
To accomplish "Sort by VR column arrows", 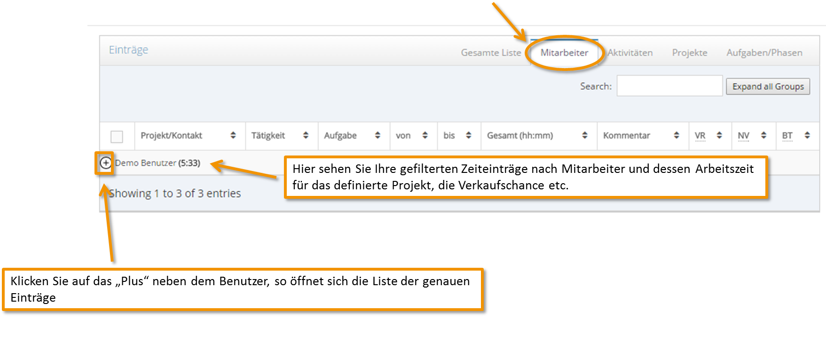I will pyautogui.click(x=719, y=135).
